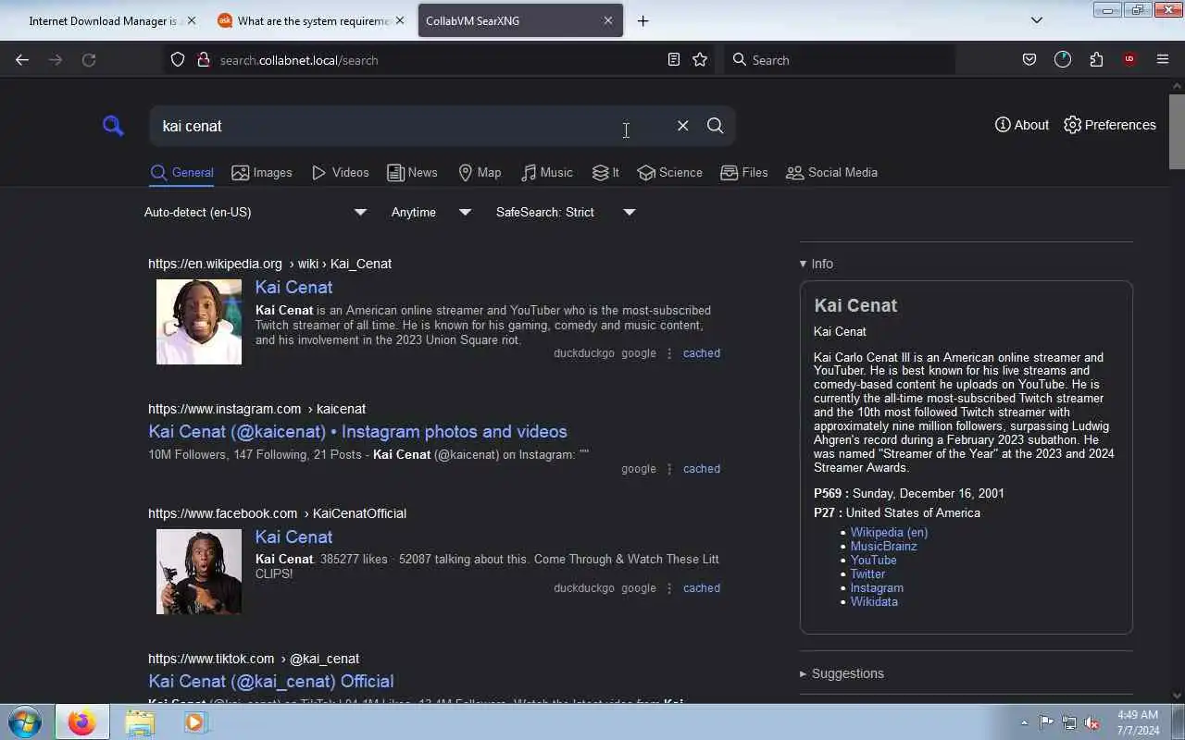Switch to the Social Media category
This screenshot has width=1185, height=740.
(x=831, y=173)
